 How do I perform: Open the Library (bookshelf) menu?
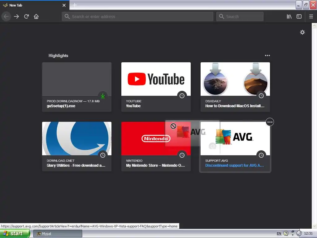[x=289, y=16]
